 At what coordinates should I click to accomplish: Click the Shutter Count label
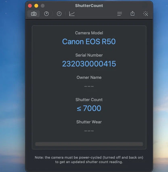tap(89, 100)
